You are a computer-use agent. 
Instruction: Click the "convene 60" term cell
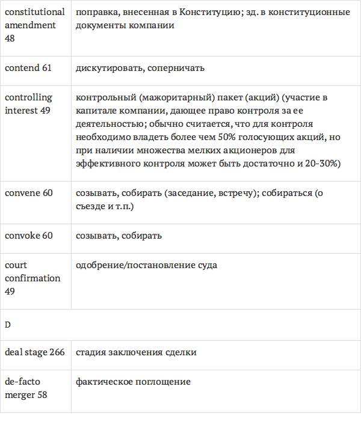[x=28, y=193]
